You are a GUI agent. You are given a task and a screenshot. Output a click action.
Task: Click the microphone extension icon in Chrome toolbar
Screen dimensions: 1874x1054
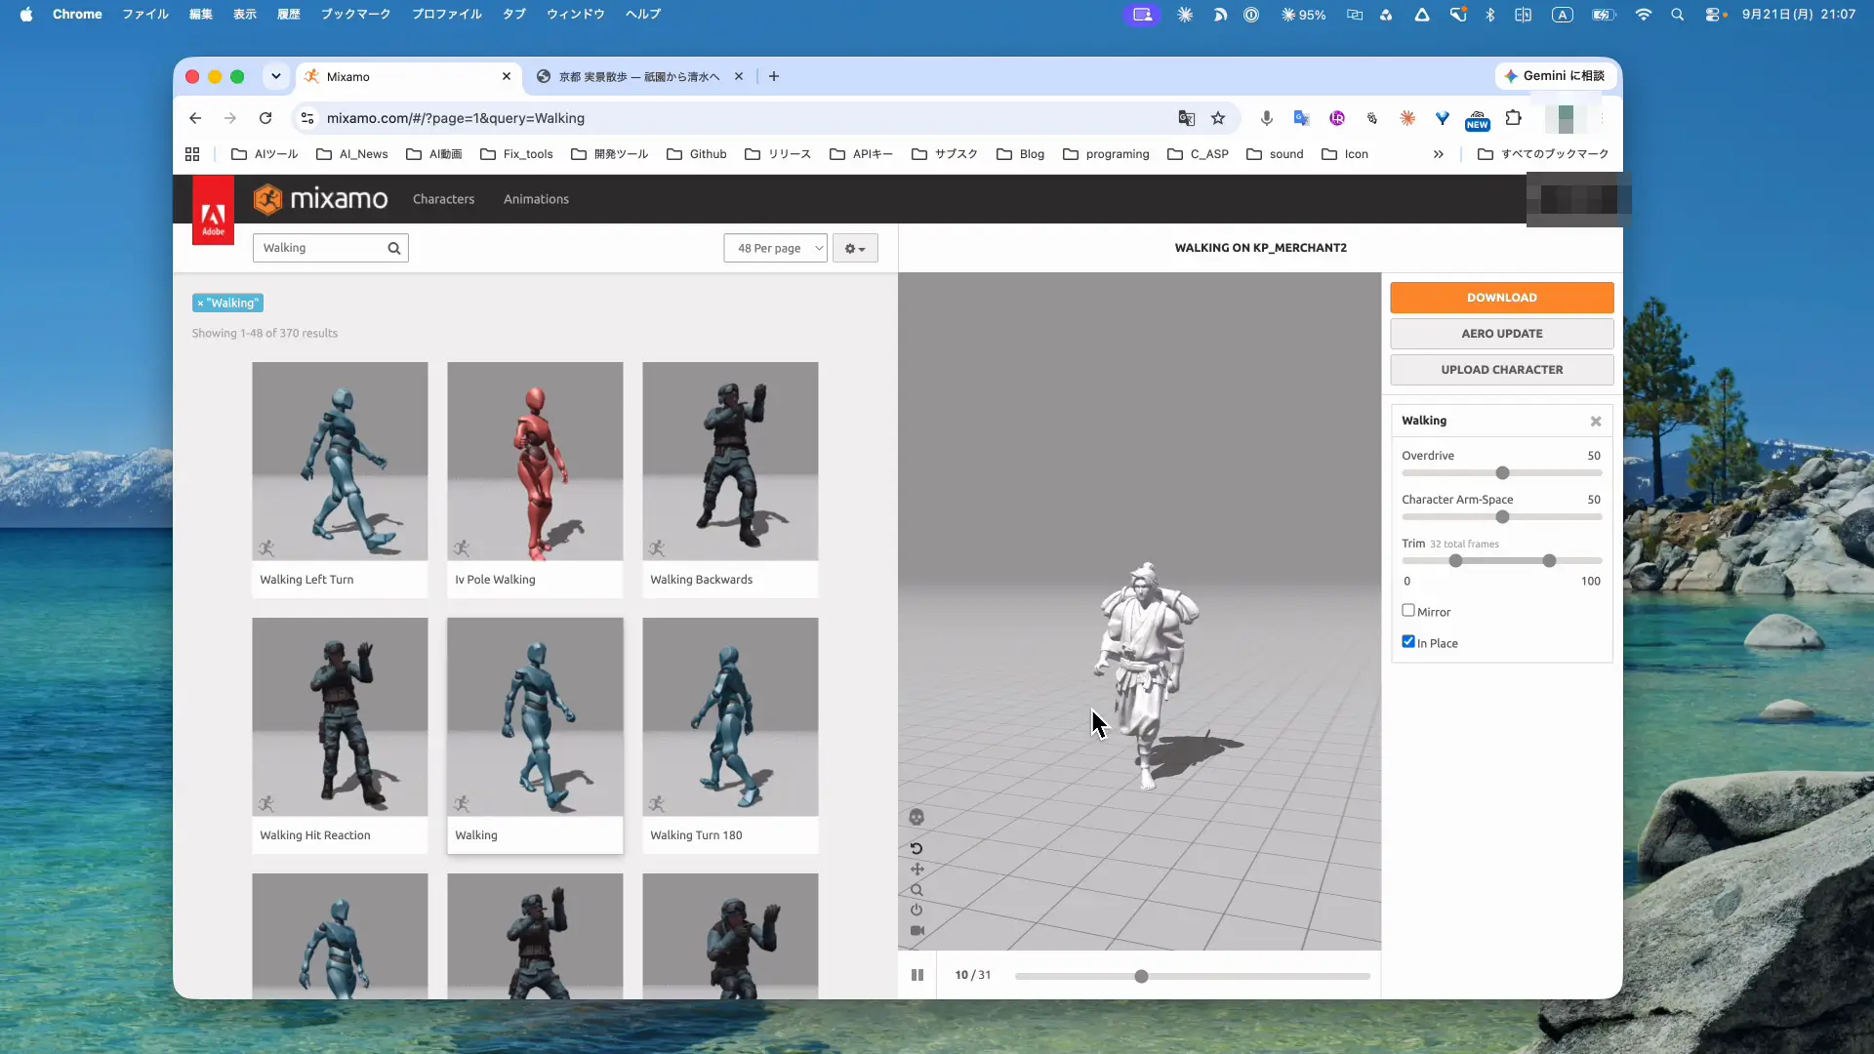pyautogui.click(x=1266, y=118)
